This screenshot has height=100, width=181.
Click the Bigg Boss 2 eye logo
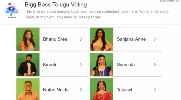[12, 11]
